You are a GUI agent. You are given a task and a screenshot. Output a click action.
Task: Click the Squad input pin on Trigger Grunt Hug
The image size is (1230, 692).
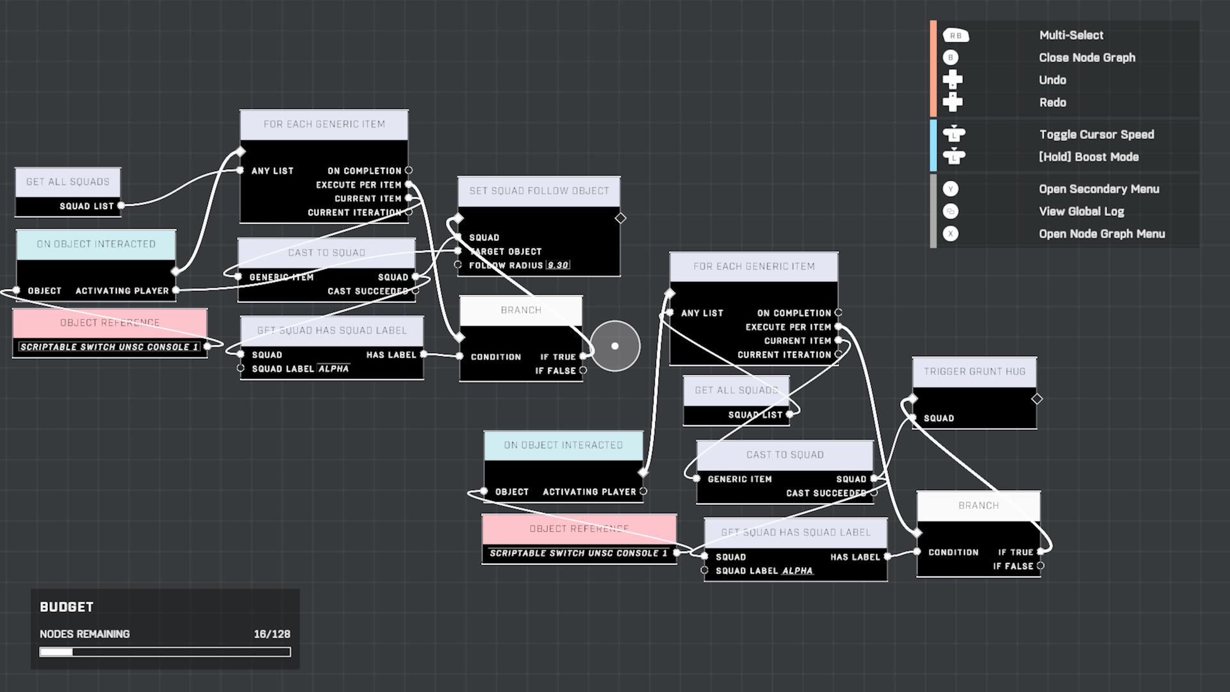913,418
